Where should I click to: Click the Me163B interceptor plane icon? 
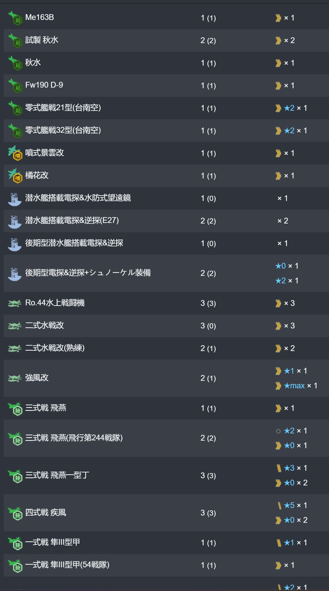pos(15,18)
